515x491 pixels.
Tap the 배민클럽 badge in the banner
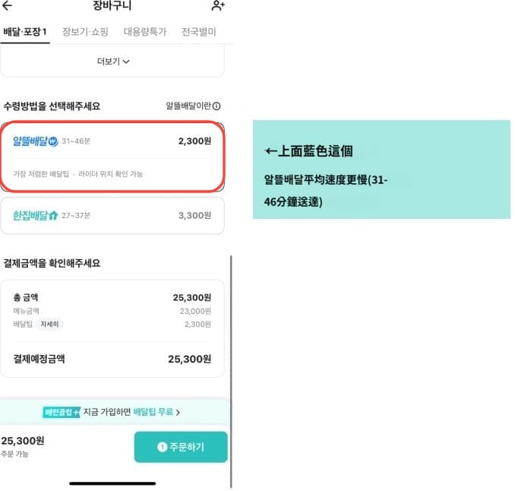pyautogui.click(x=62, y=412)
